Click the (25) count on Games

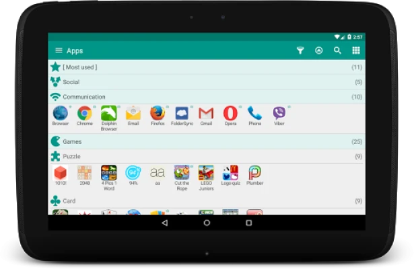357,142
